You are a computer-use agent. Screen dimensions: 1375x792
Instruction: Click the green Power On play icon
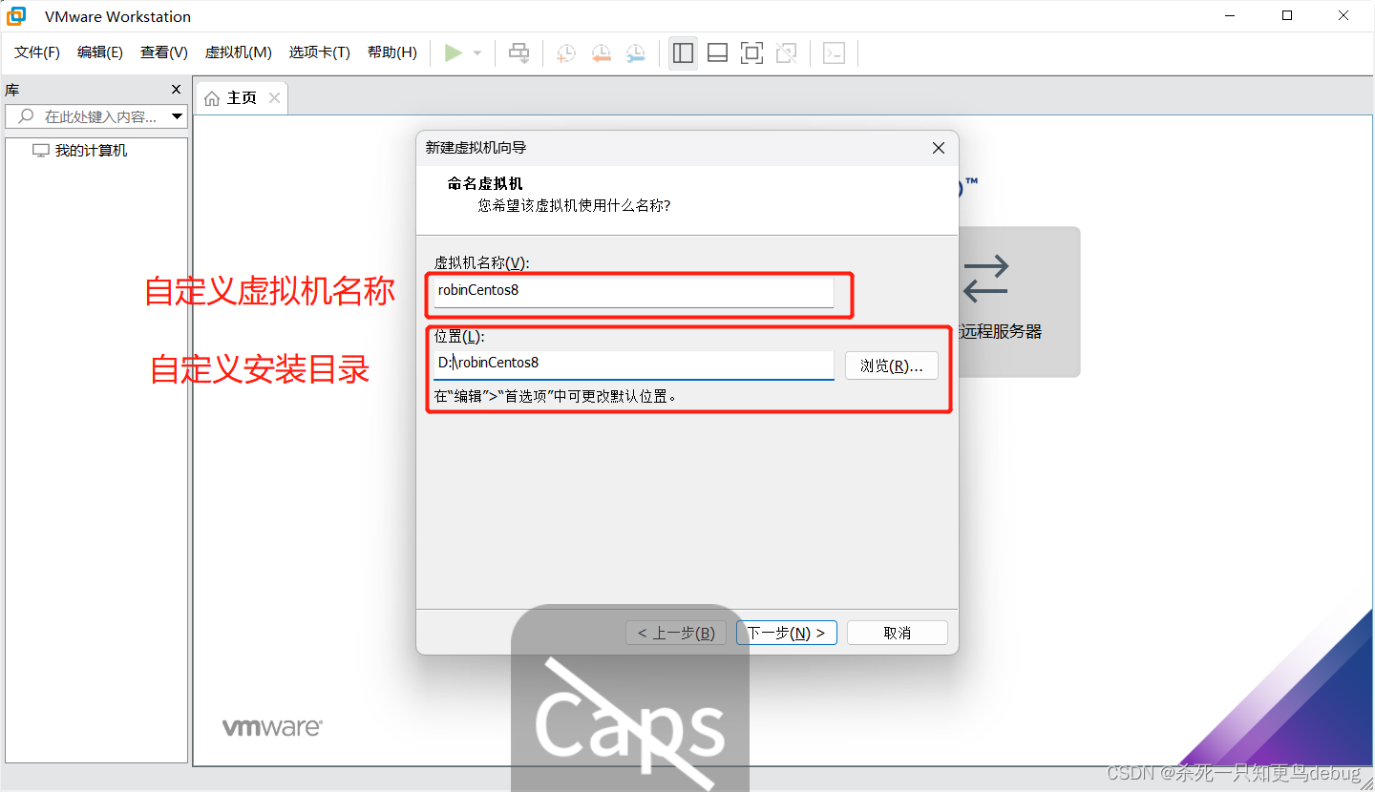point(454,53)
